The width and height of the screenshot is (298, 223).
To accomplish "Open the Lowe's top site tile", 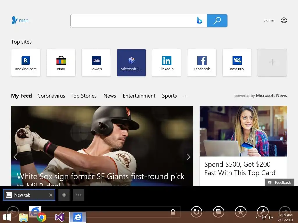I will coord(96,63).
